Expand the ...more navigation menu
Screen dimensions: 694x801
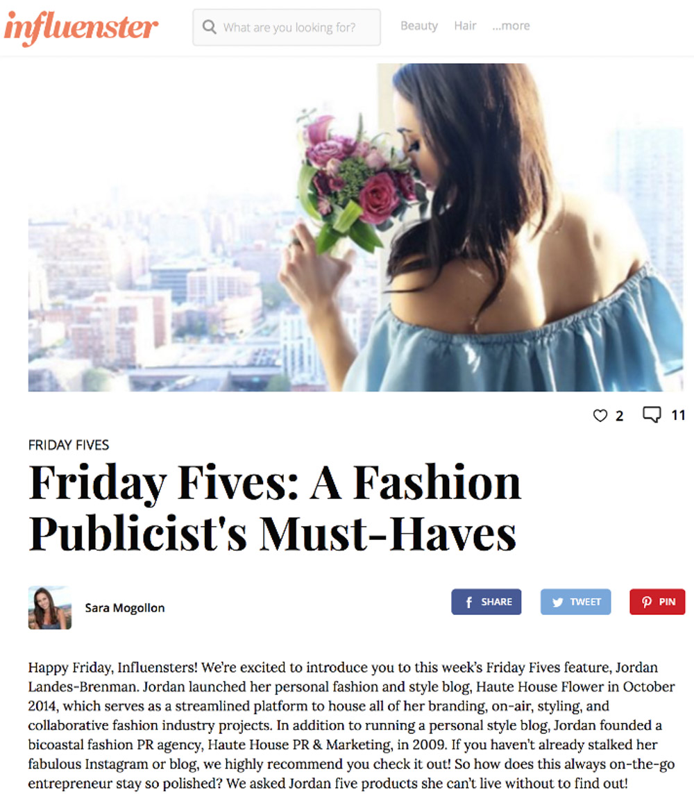point(511,26)
